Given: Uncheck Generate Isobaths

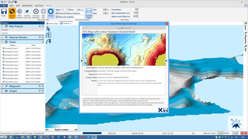Looking at the screenshot, I should coord(57,17).
